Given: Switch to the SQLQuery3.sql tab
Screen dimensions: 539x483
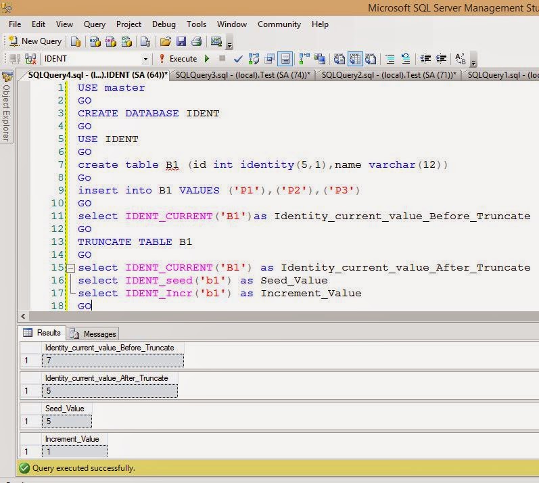Looking at the screenshot, I should (243, 75).
